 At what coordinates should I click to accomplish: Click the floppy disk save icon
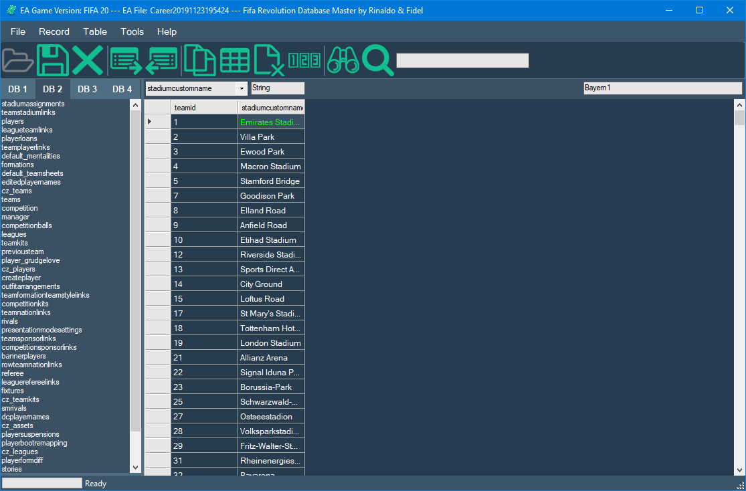click(x=53, y=61)
